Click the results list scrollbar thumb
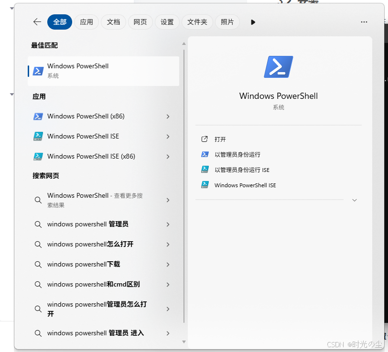 (x=184, y=186)
